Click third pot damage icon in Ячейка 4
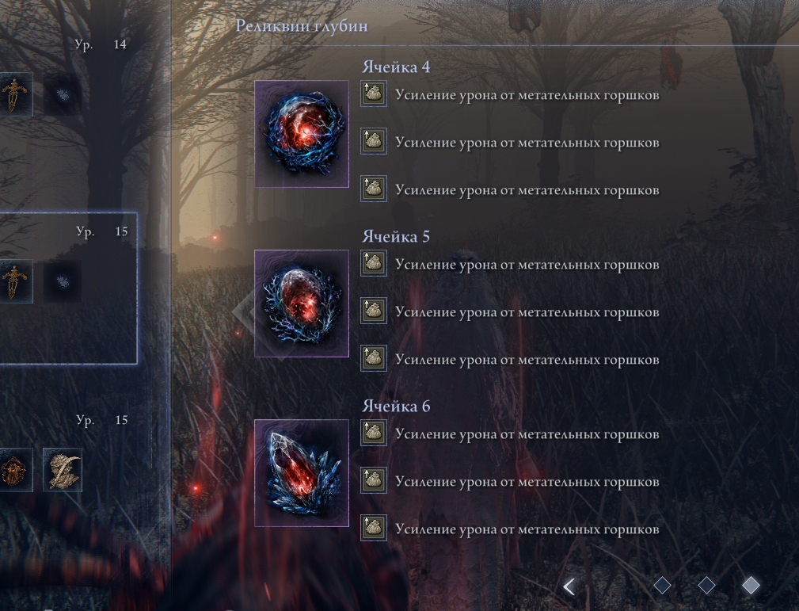The height and width of the screenshot is (611, 799). pos(374,189)
